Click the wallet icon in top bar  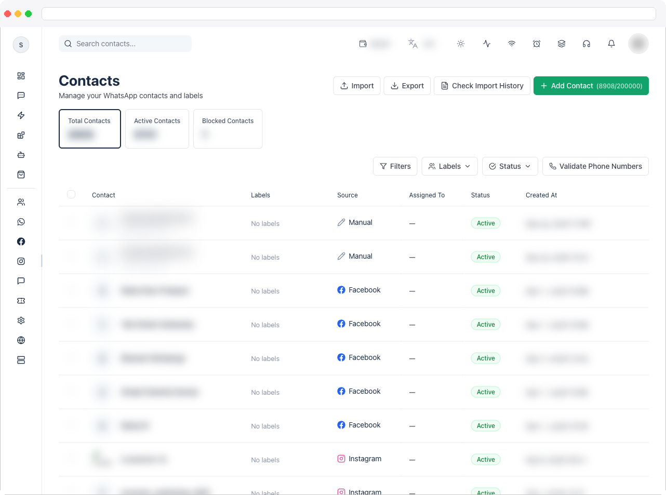click(x=363, y=44)
